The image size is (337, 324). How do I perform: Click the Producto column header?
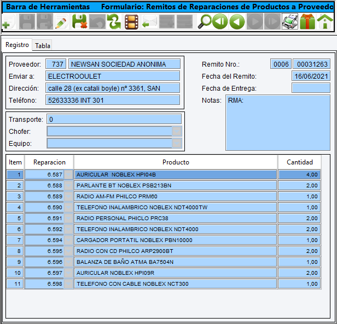point(176,162)
